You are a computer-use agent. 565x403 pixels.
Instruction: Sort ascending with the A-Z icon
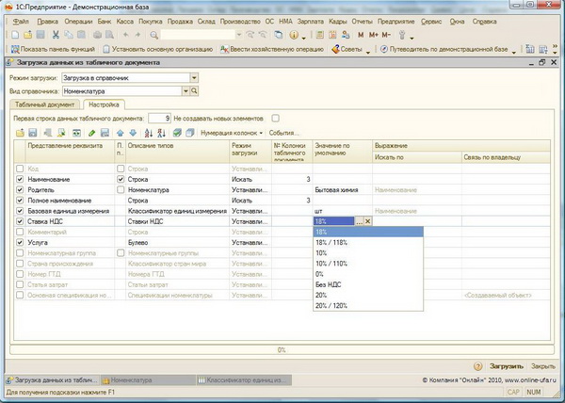pyautogui.click(x=149, y=133)
